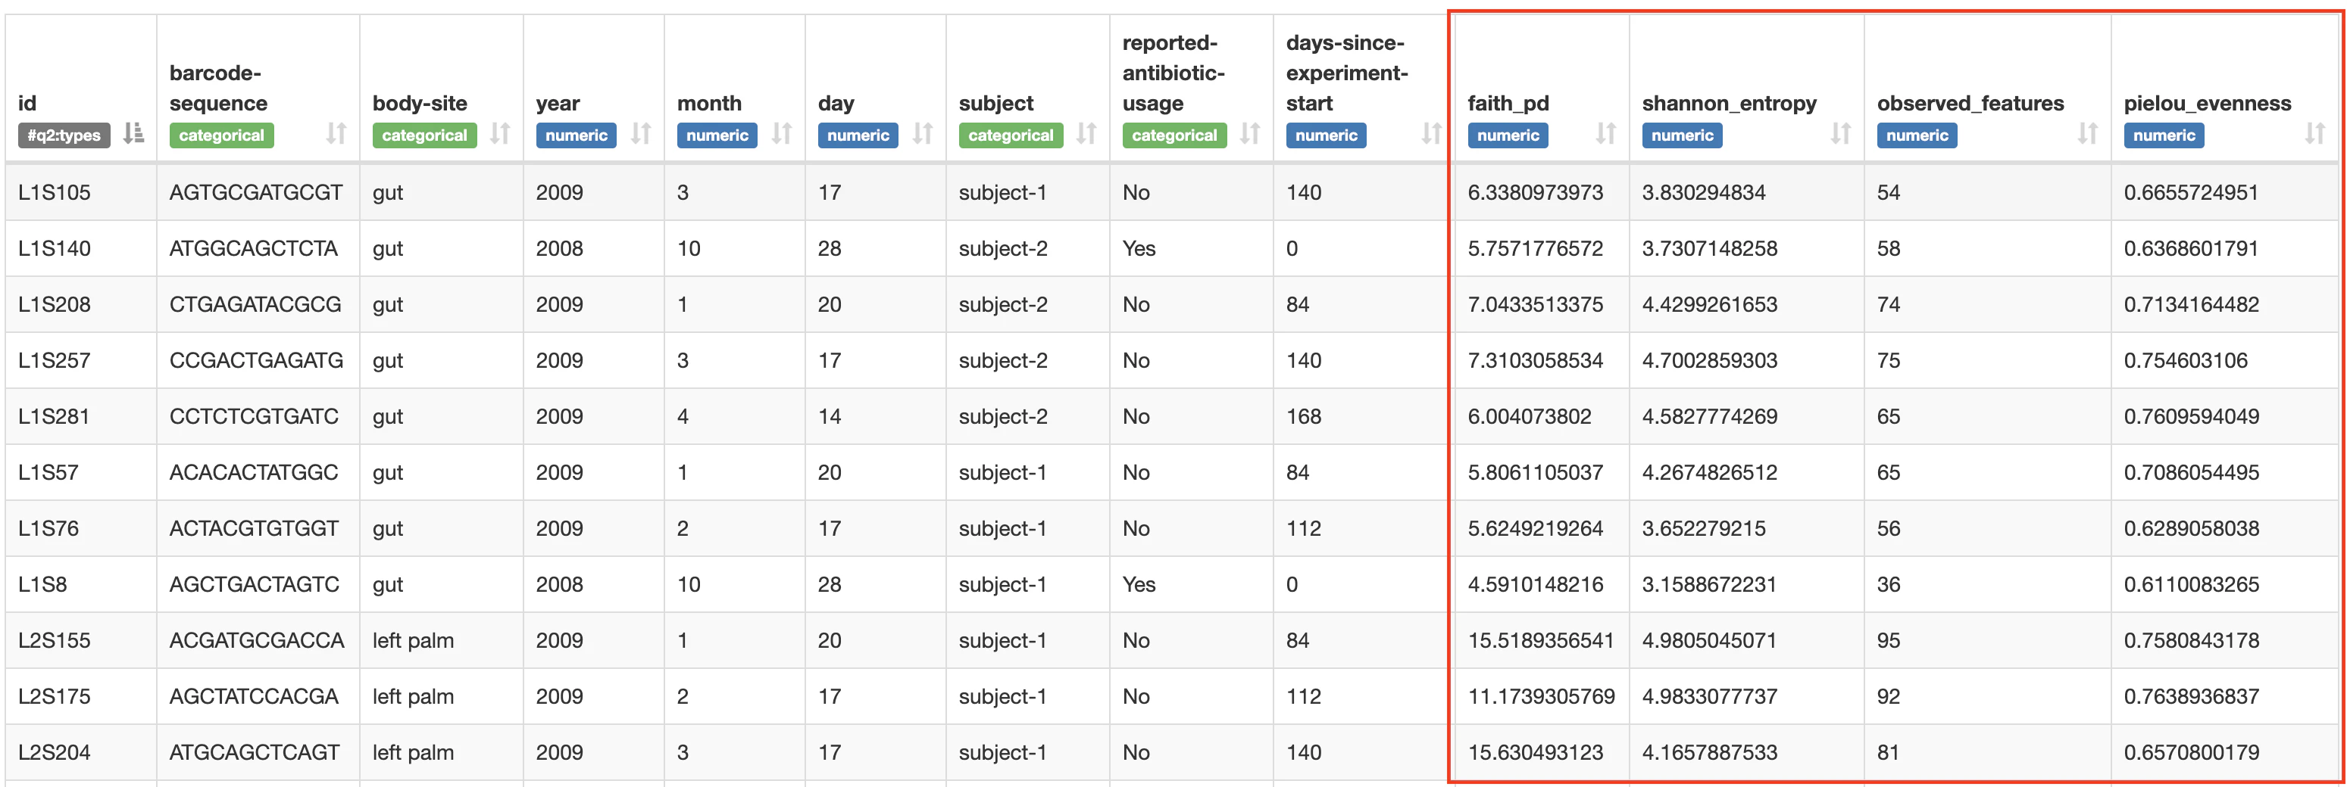
Task: Select sample id L1S208
Action: click(55, 304)
